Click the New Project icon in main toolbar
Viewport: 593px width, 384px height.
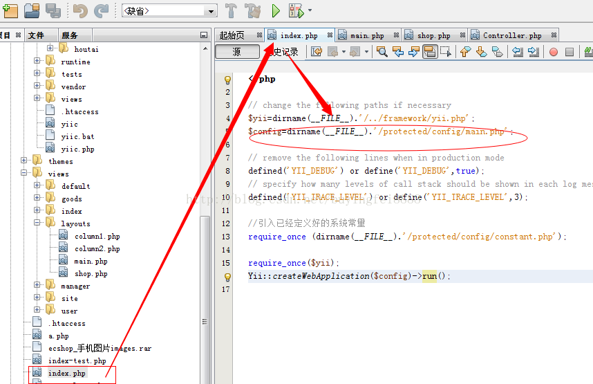[10, 10]
